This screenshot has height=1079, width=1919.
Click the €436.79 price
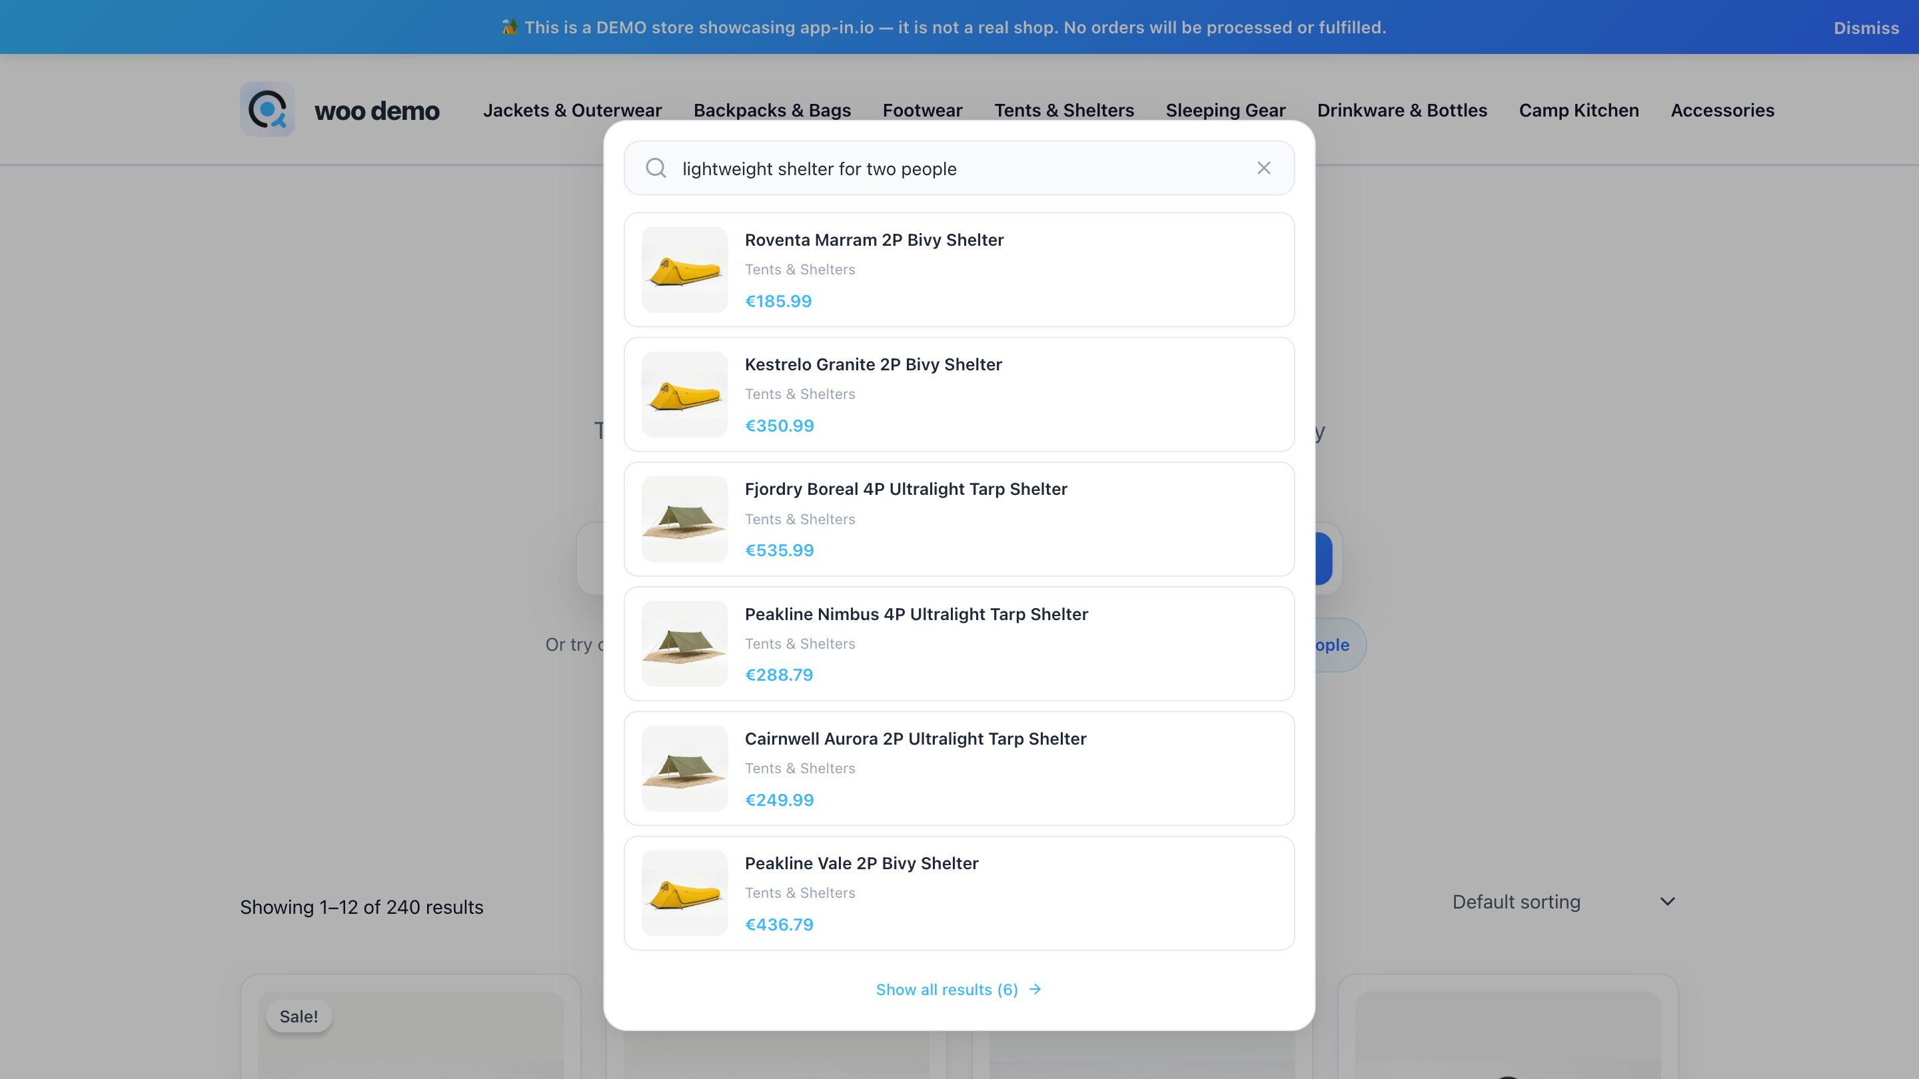point(779,924)
